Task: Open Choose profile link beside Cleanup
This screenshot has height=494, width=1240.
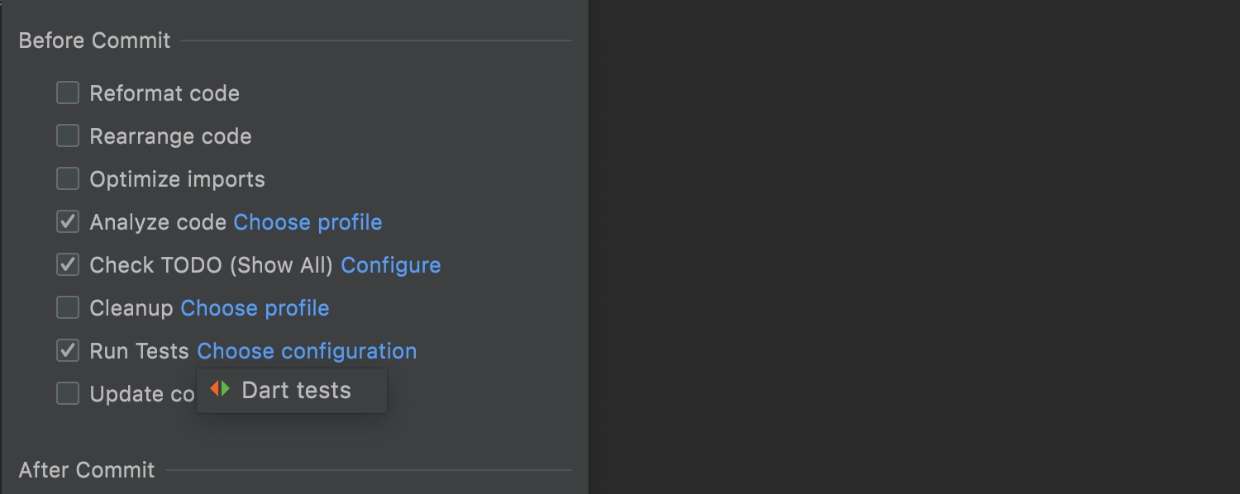Action: 255,308
